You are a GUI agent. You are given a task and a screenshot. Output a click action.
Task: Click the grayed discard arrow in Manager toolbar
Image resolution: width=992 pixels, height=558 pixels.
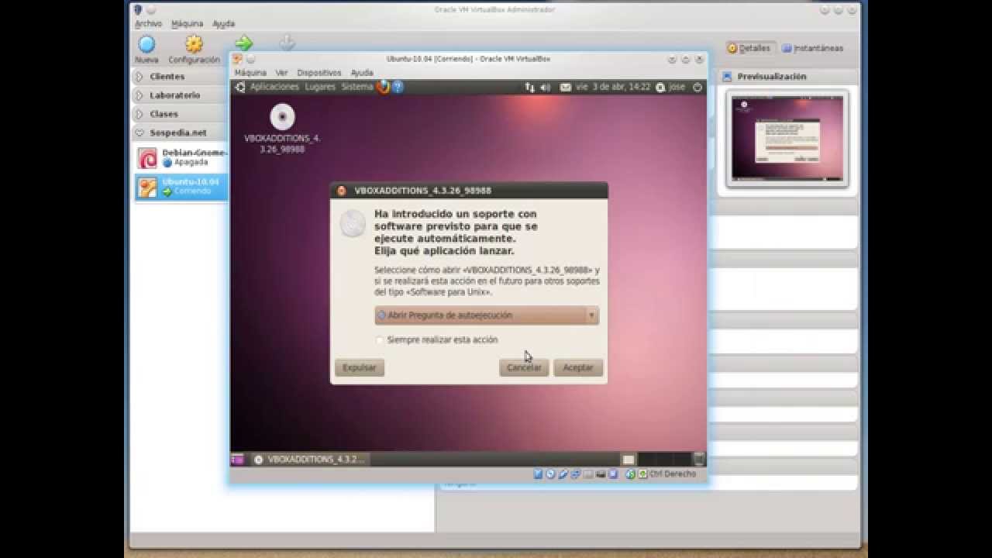tap(287, 43)
